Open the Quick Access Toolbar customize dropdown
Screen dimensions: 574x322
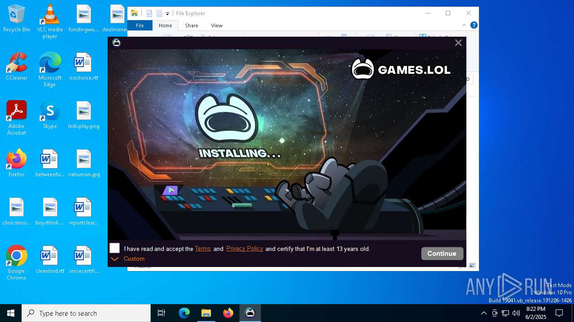pyautogui.click(x=167, y=14)
